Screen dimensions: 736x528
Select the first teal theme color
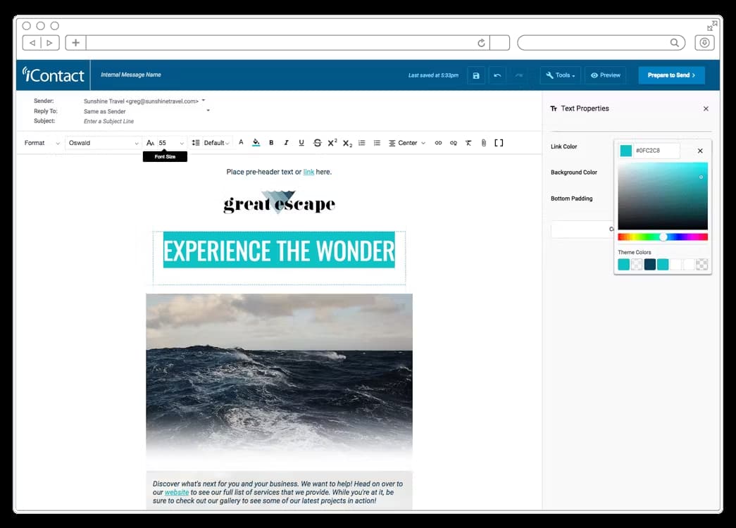point(623,265)
